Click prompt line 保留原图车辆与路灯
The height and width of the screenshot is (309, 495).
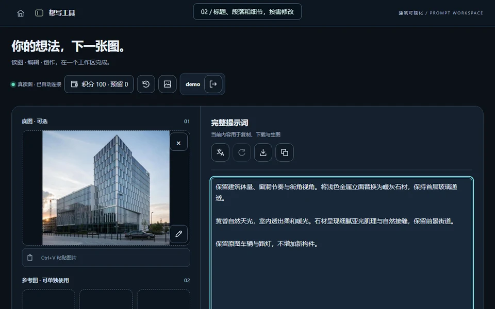coord(267,244)
